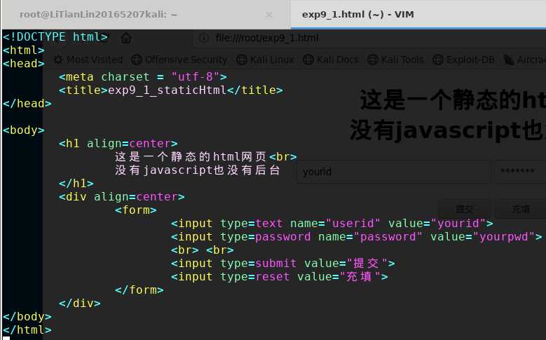The width and height of the screenshot is (546, 340).
Task: Click the closing </body> tag
Action: point(27,317)
